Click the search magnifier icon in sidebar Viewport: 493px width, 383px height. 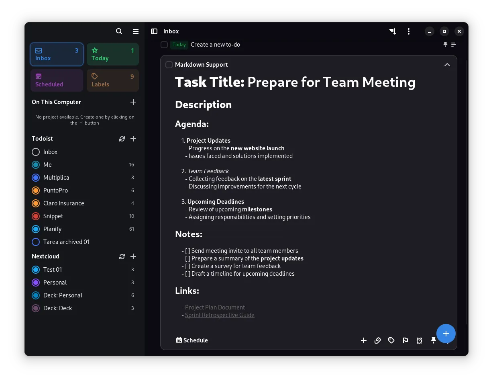coord(119,31)
